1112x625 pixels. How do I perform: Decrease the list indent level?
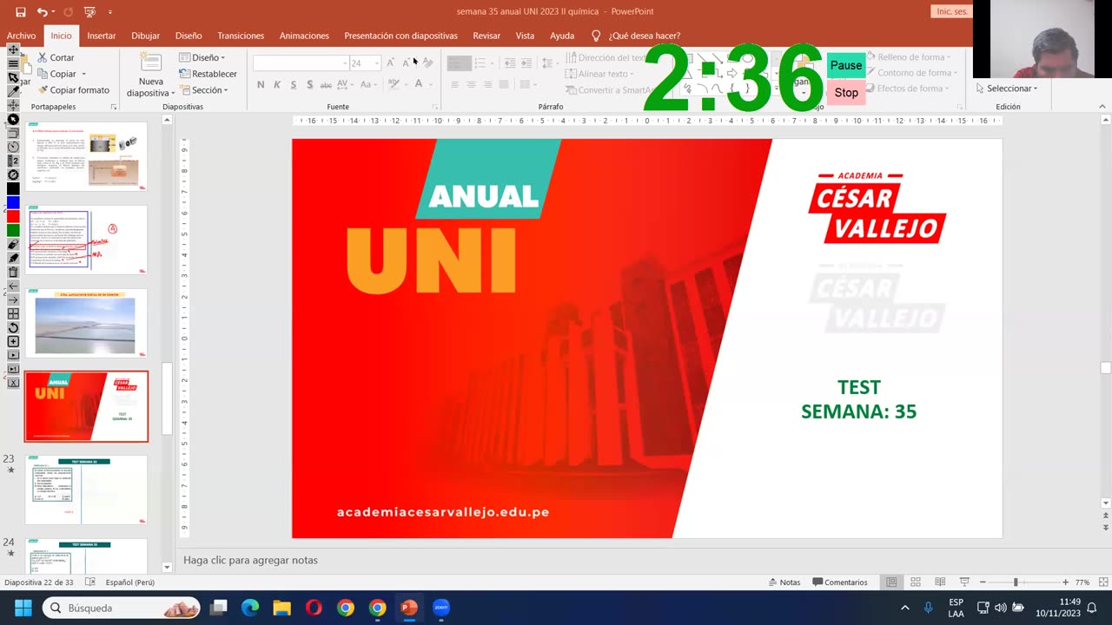510,62
